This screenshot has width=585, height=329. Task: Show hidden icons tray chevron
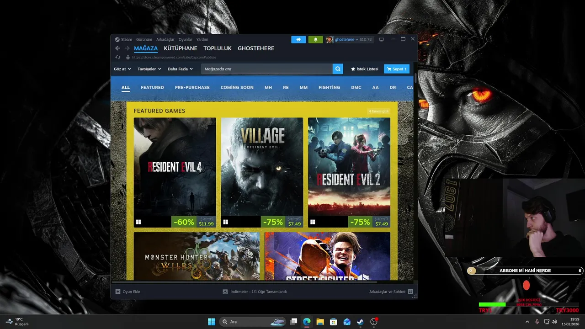point(527,322)
